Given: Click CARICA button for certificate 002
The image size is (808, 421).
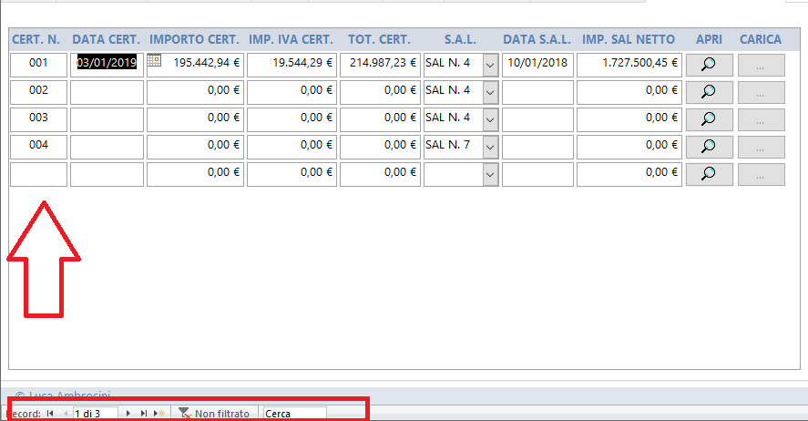Looking at the screenshot, I should 762,92.
